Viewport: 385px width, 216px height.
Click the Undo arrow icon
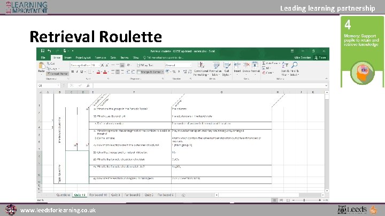point(49,51)
